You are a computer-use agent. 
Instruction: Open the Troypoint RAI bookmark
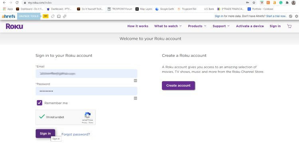point(187,9)
